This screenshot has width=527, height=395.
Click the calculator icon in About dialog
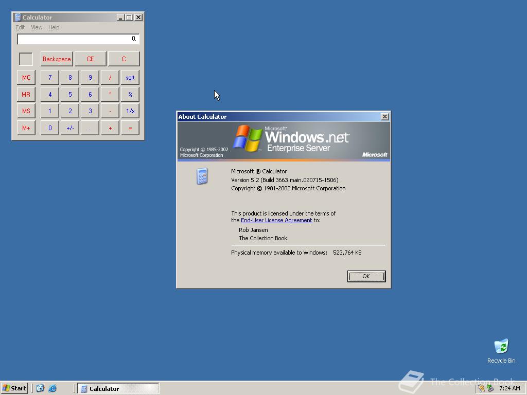[x=202, y=176]
